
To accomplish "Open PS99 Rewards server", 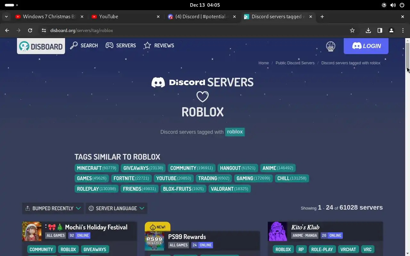I will [187, 237].
